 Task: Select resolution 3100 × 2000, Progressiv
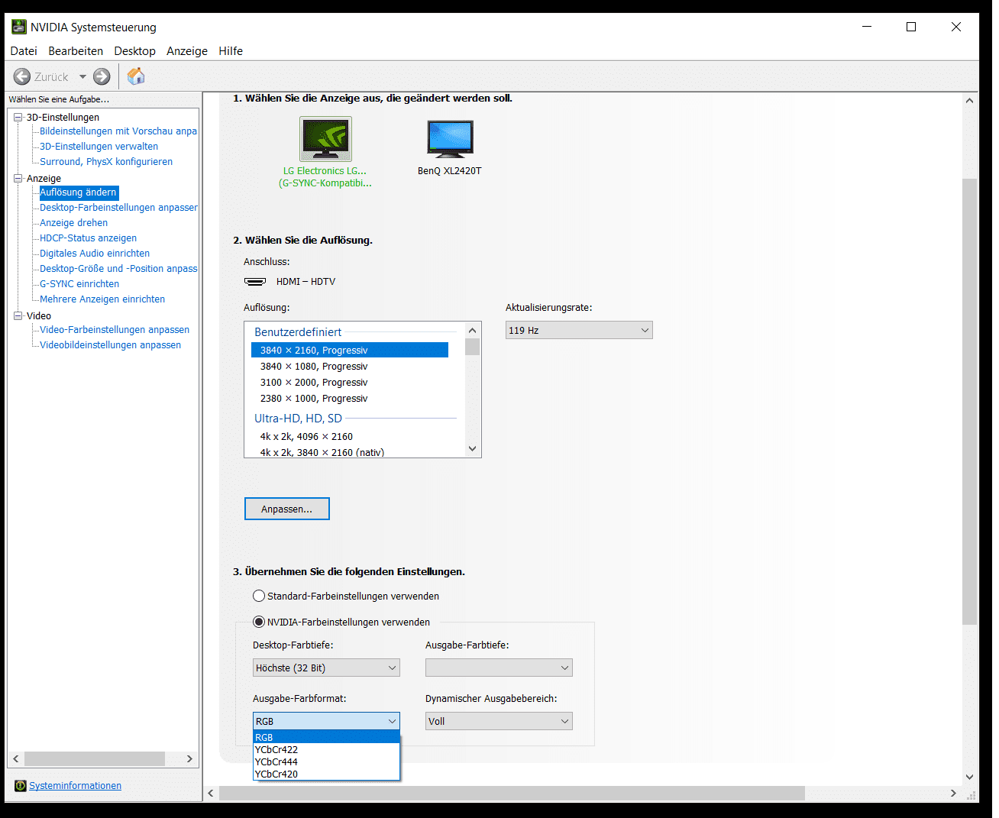(350, 383)
